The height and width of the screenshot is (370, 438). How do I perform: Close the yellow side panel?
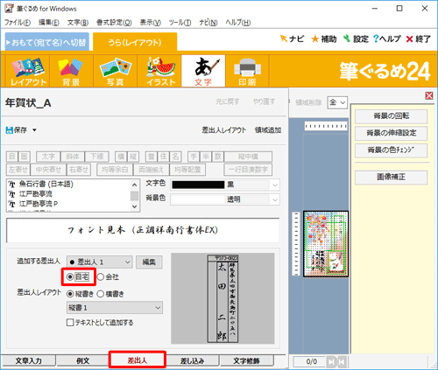(x=429, y=95)
